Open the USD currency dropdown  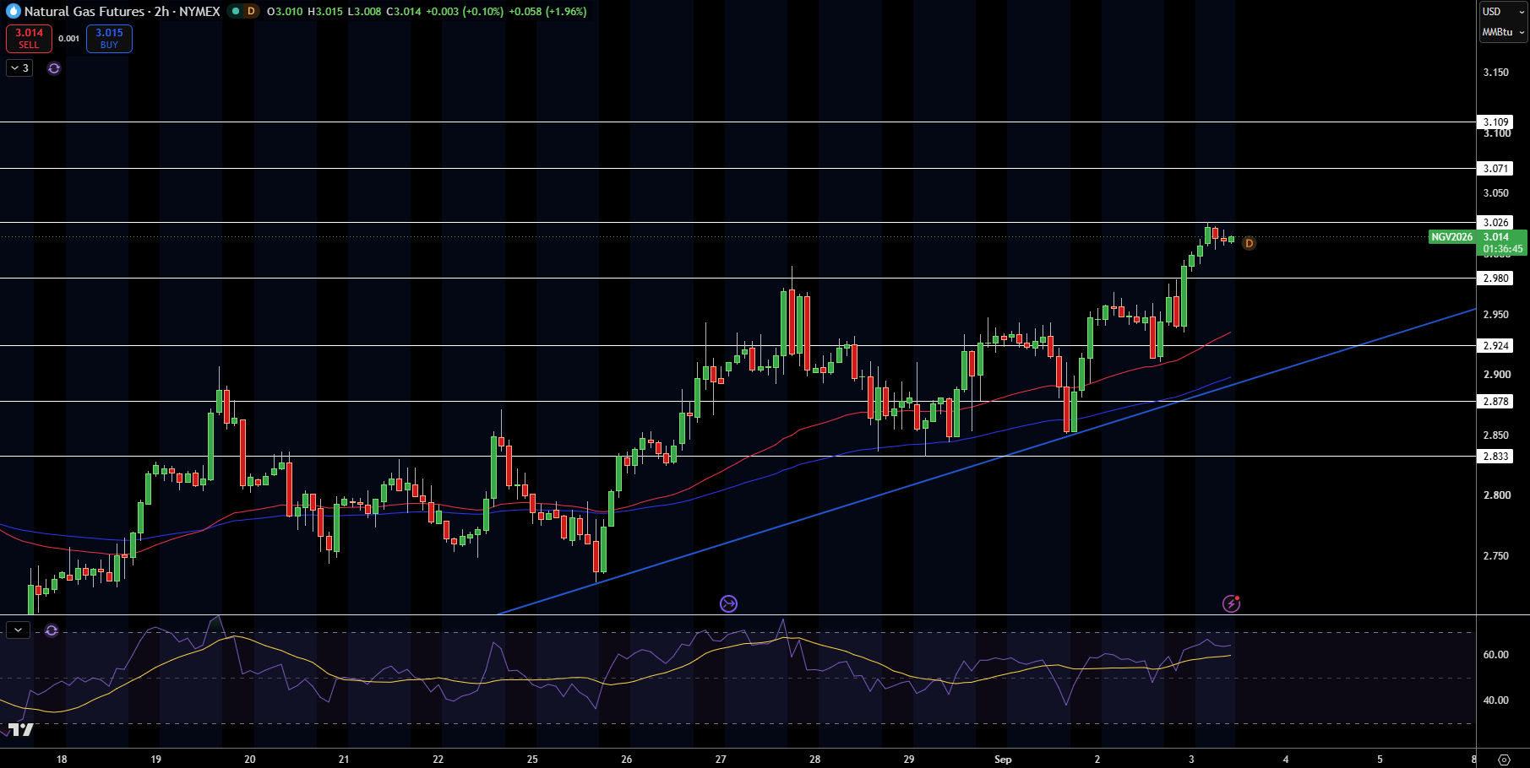click(1503, 11)
